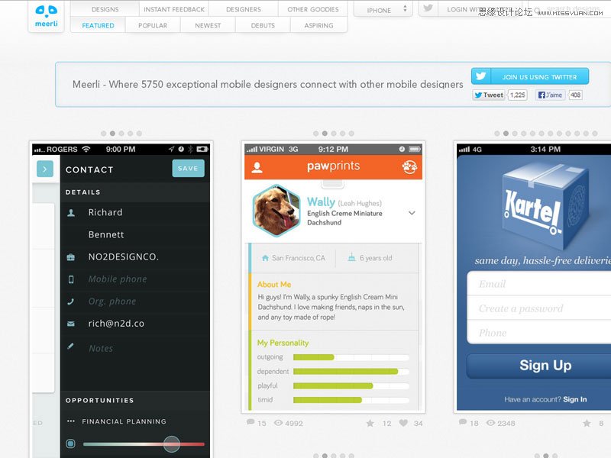Switch to the Featured tab
The width and height of the screenshot is (611, 458).
click(x=99, y=25)
